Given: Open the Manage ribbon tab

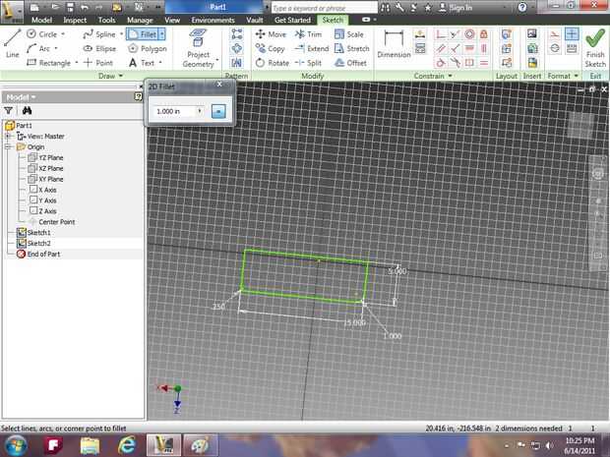Looking at the screenshot, I should (140, 20).
